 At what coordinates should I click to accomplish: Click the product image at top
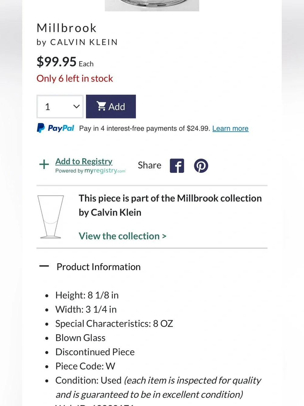click(x=152, y=5)
